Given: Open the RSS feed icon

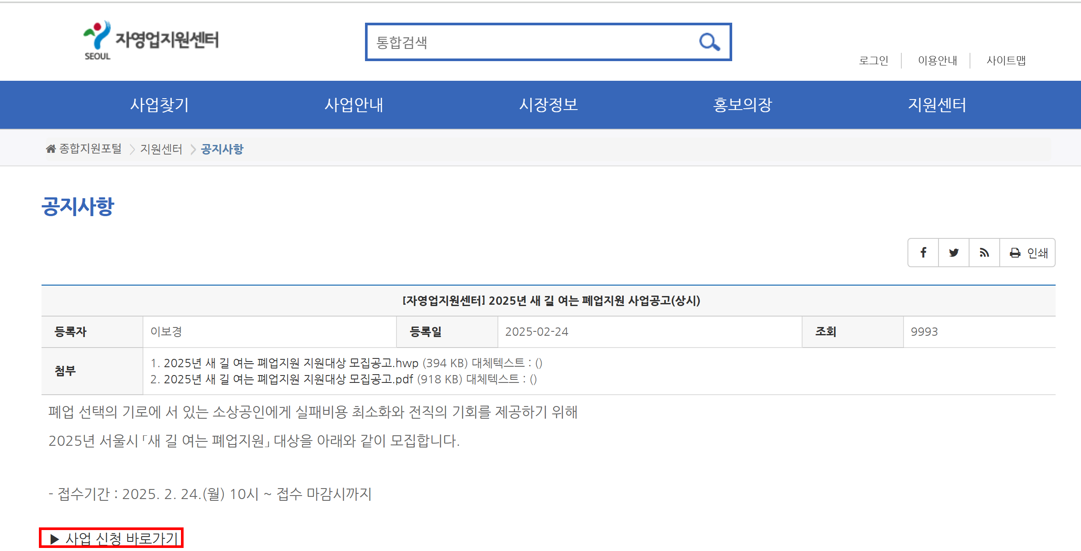Looking at the screenshot, I should coord(984,252).
